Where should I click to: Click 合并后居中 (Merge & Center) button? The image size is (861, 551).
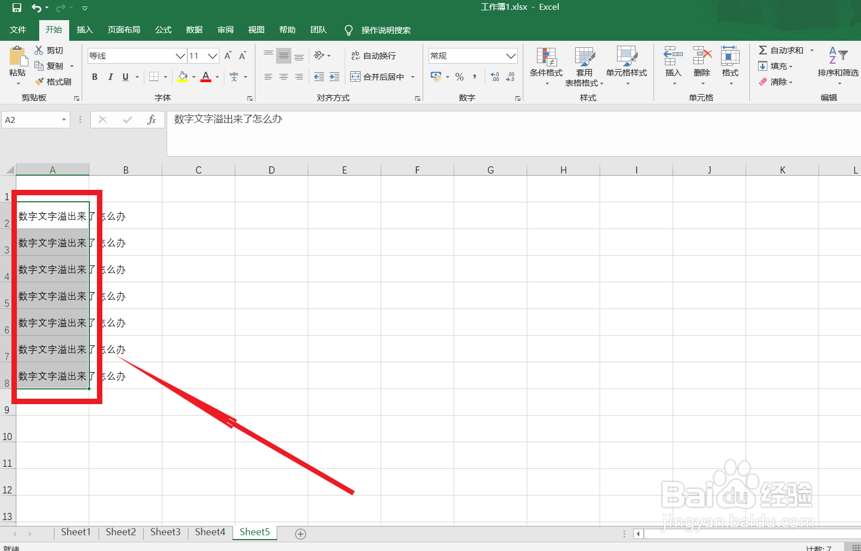(x=377, y=77)
